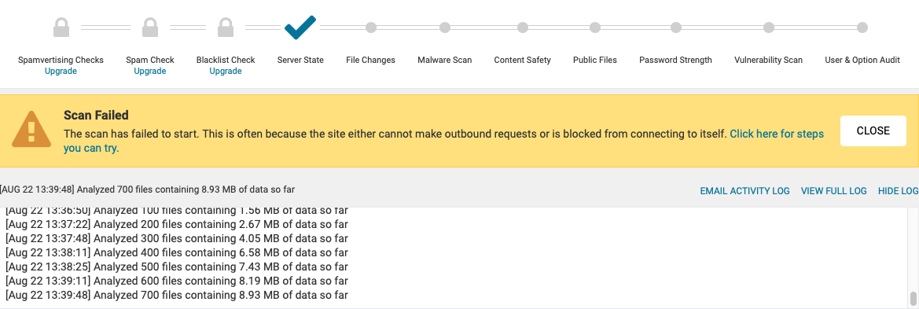Click the Malware Scan step dot
Viewport: 919px width, 309px height.
pyautogui.click(x=445, y=28)
